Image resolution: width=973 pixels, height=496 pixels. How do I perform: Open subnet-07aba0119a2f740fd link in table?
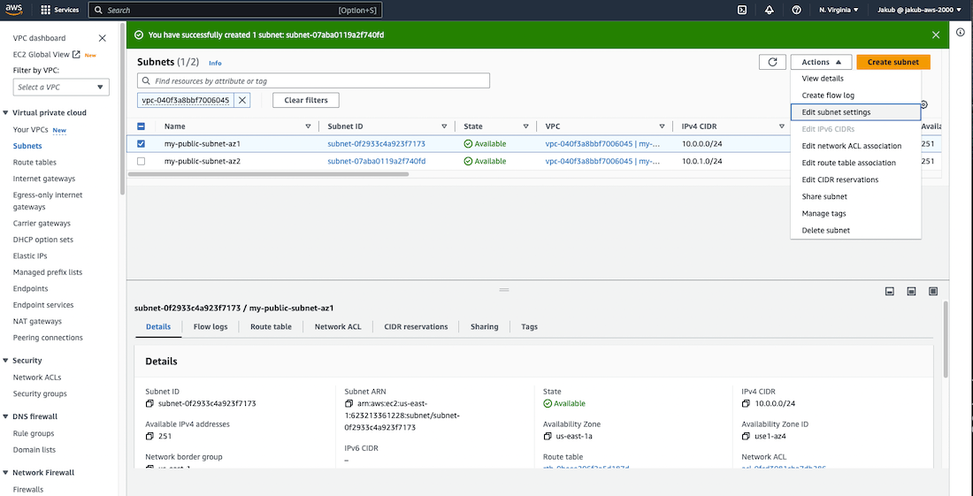(376, 162)
